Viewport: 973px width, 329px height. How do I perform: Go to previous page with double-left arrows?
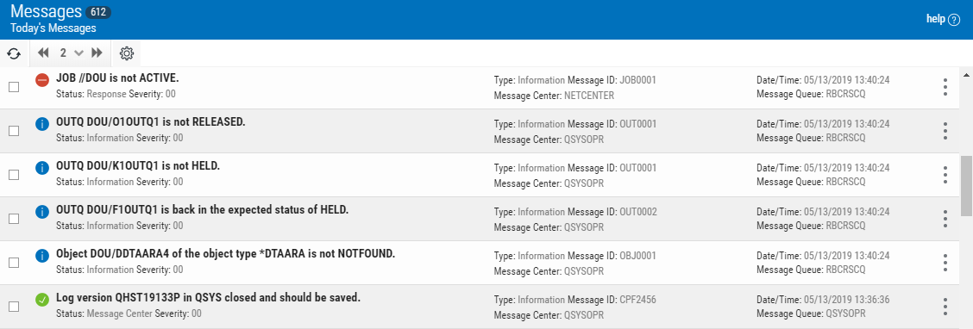point(43,53)
